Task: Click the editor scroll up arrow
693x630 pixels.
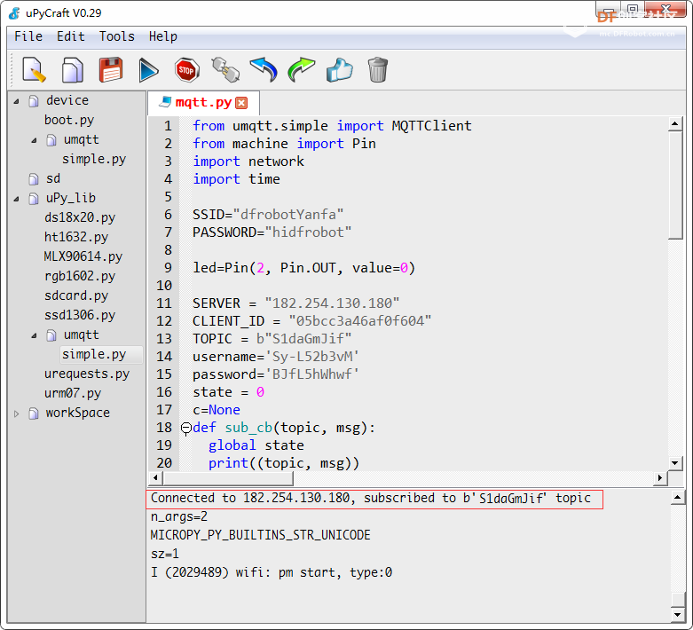Action: 675,124
